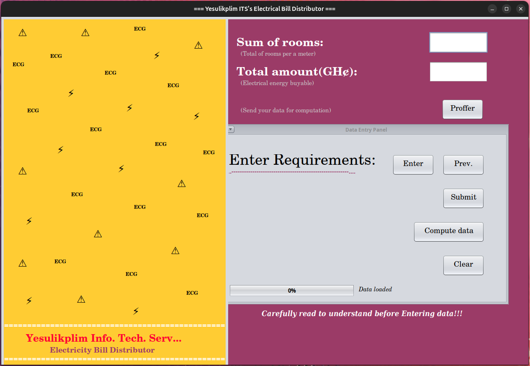Click the red Yesulikplim Info. Tech. Serv... title

[x=103, y=338]
